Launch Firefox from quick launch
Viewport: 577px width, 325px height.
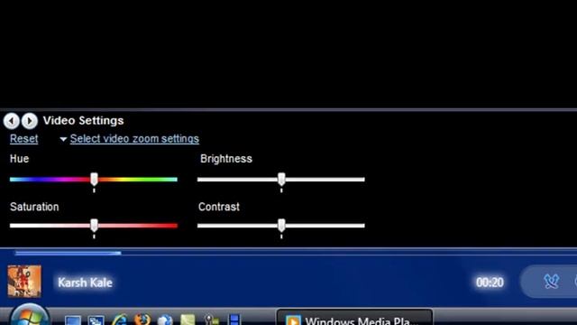pyautogui.click(x=142, y=319)
